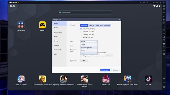Launch the Never After game icon

(106, 79)
